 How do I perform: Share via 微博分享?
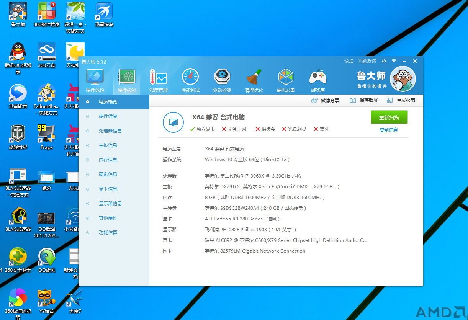click(325, 100)
